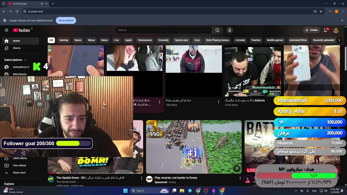Open Play smarter, not harder in Evony title
The height and width of the screenshot is (195, 347).
[176, 178]
